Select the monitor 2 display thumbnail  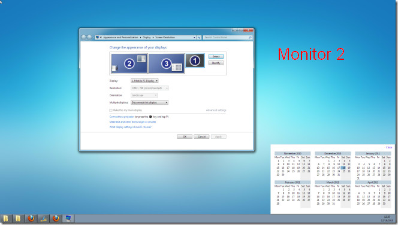[x=129, y=63]
